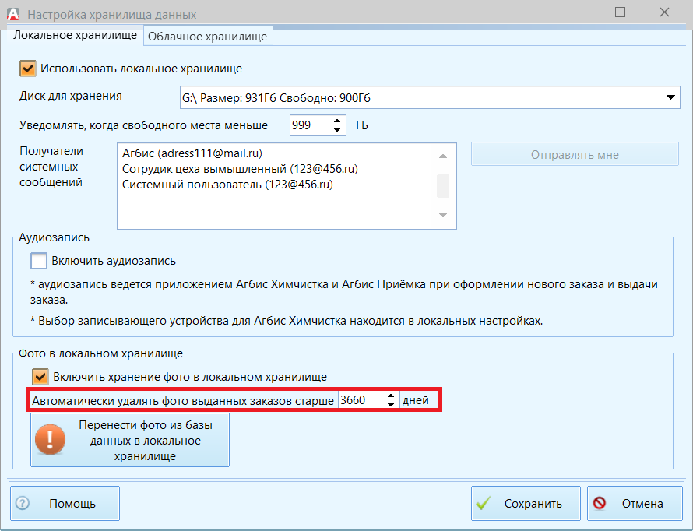Viewport: 693px width, 531px height.
Task: Click the Agbis app logo in title bar
Action: [14, 14]
